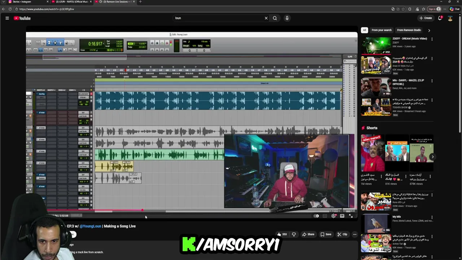Open options menu for My Mix

pyautogui.click(x=432, y=217)
